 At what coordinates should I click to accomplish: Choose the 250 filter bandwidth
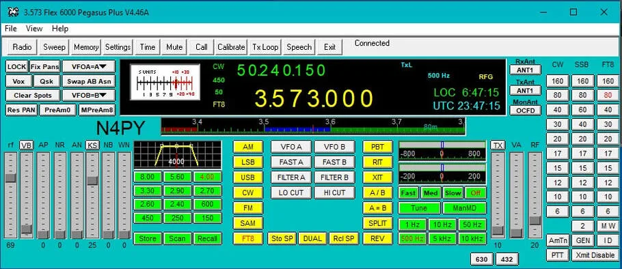click(177, 218)
